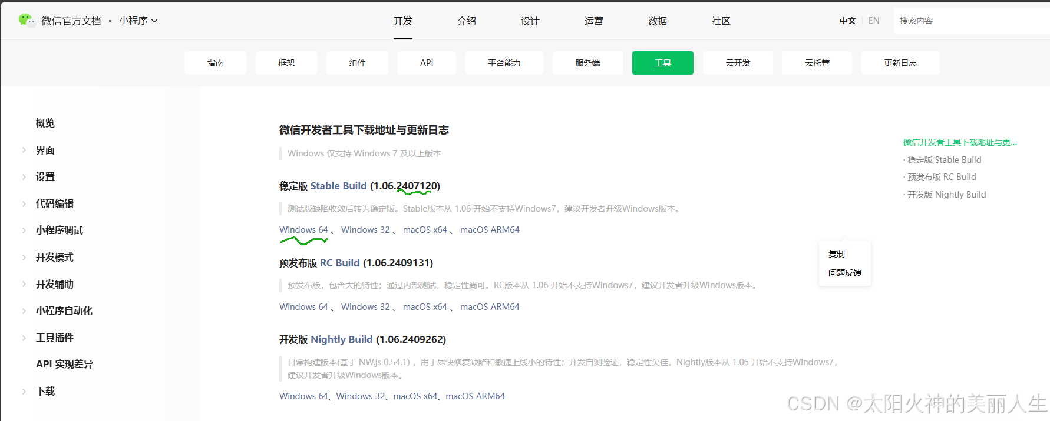Viewport: 1050px width, 421px height.
Task: Select the 运营 top navigation tab
Action: 594,21
